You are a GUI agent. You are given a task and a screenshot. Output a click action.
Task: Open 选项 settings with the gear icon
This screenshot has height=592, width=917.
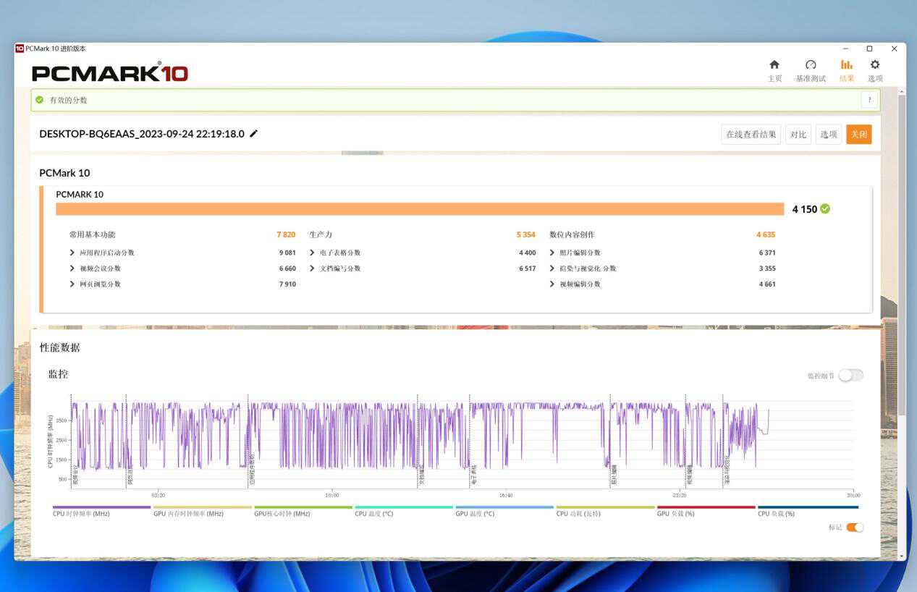tap(875, 70)
